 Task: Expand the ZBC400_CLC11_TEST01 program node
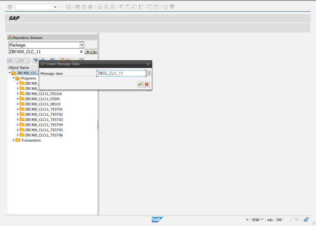pos(17,109)
